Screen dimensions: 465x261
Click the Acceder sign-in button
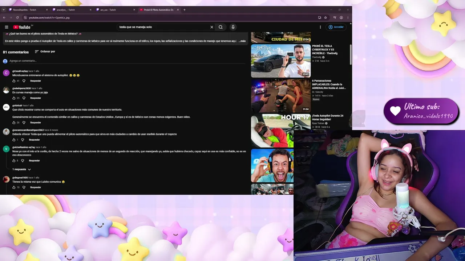336,27
